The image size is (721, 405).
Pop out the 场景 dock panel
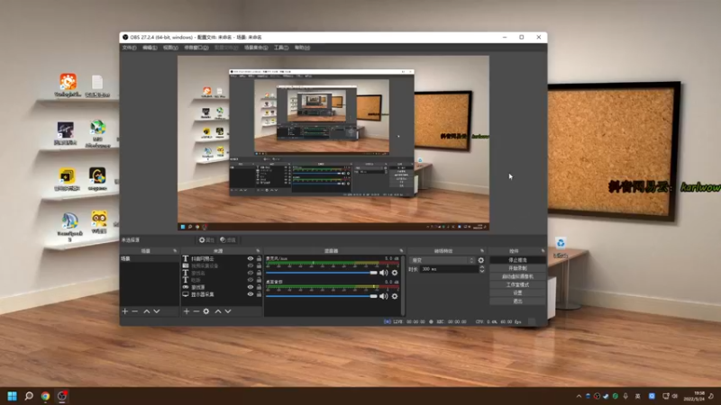[x=175, y=251]
